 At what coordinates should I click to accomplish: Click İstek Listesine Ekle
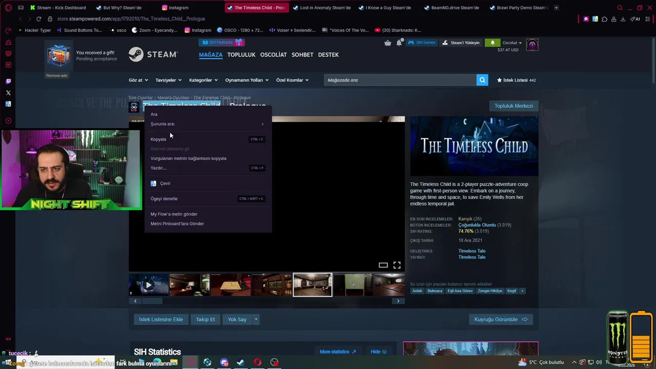(161, 319)
